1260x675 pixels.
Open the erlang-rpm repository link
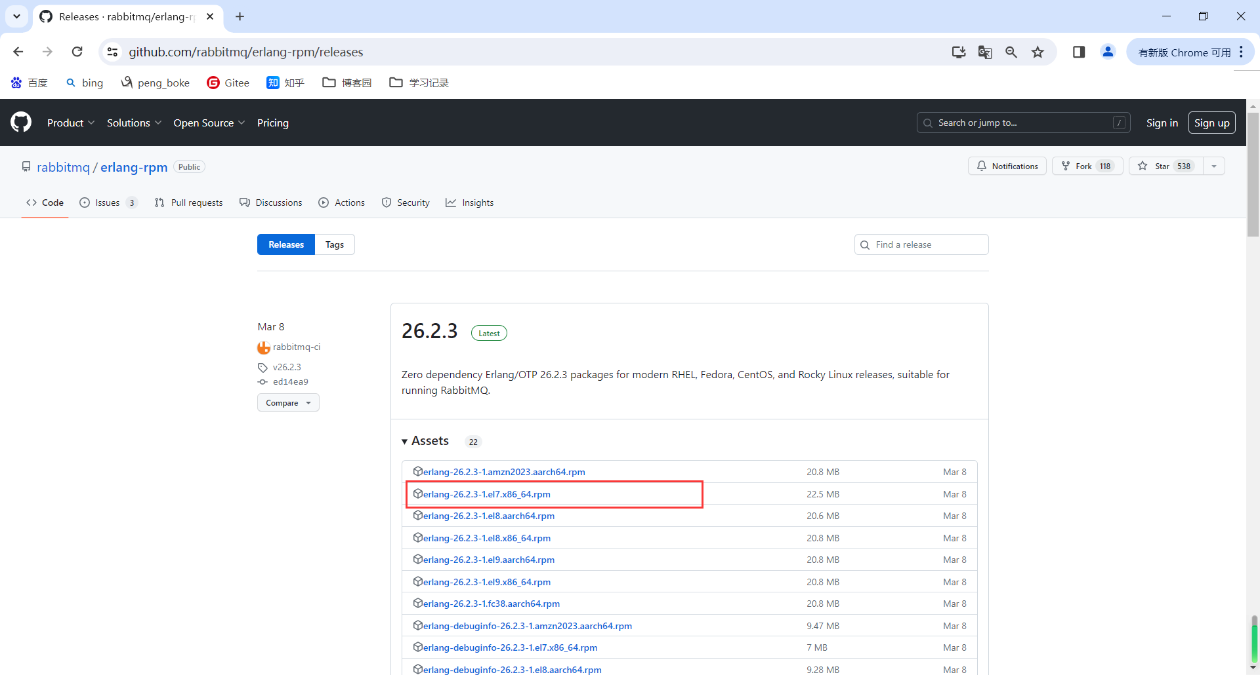(x=134, y=167)
